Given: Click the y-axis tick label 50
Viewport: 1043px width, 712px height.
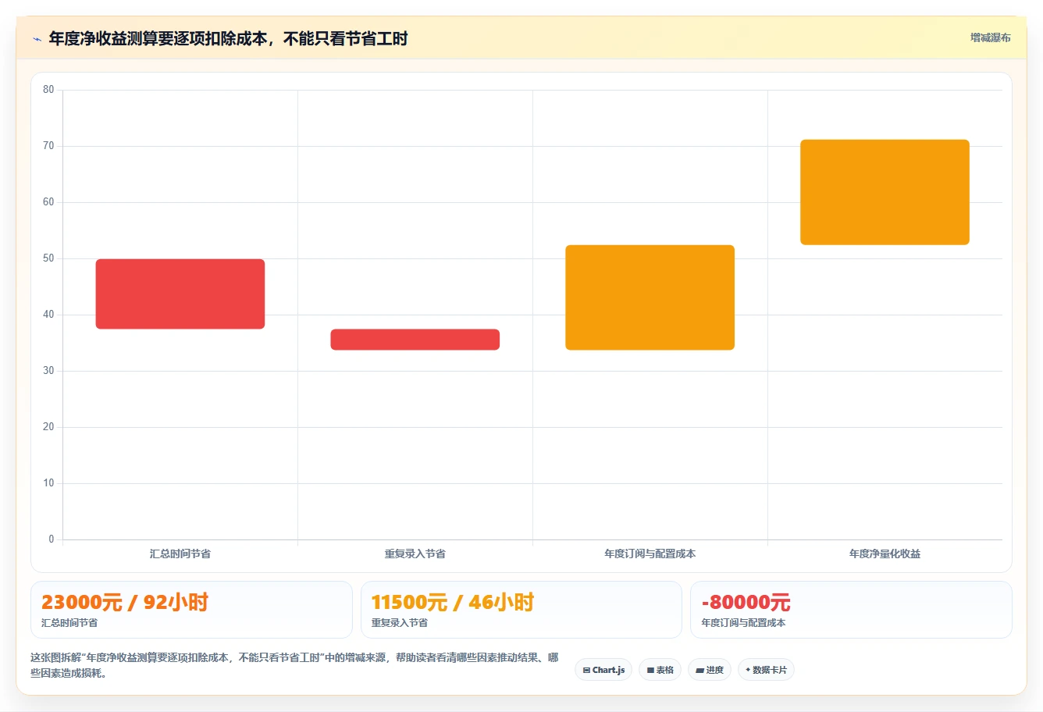Looking at the screenshot, I should [48, 258].
